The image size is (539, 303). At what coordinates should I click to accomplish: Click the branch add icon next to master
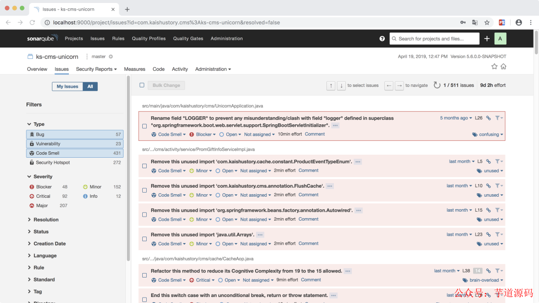tap(111, 56)
